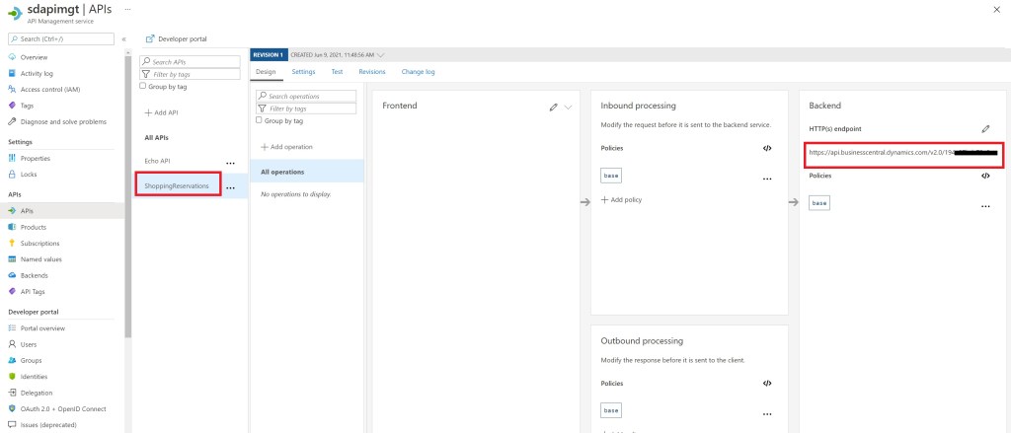
Task: Switch to the Settings tab
Action: (303, 72)
